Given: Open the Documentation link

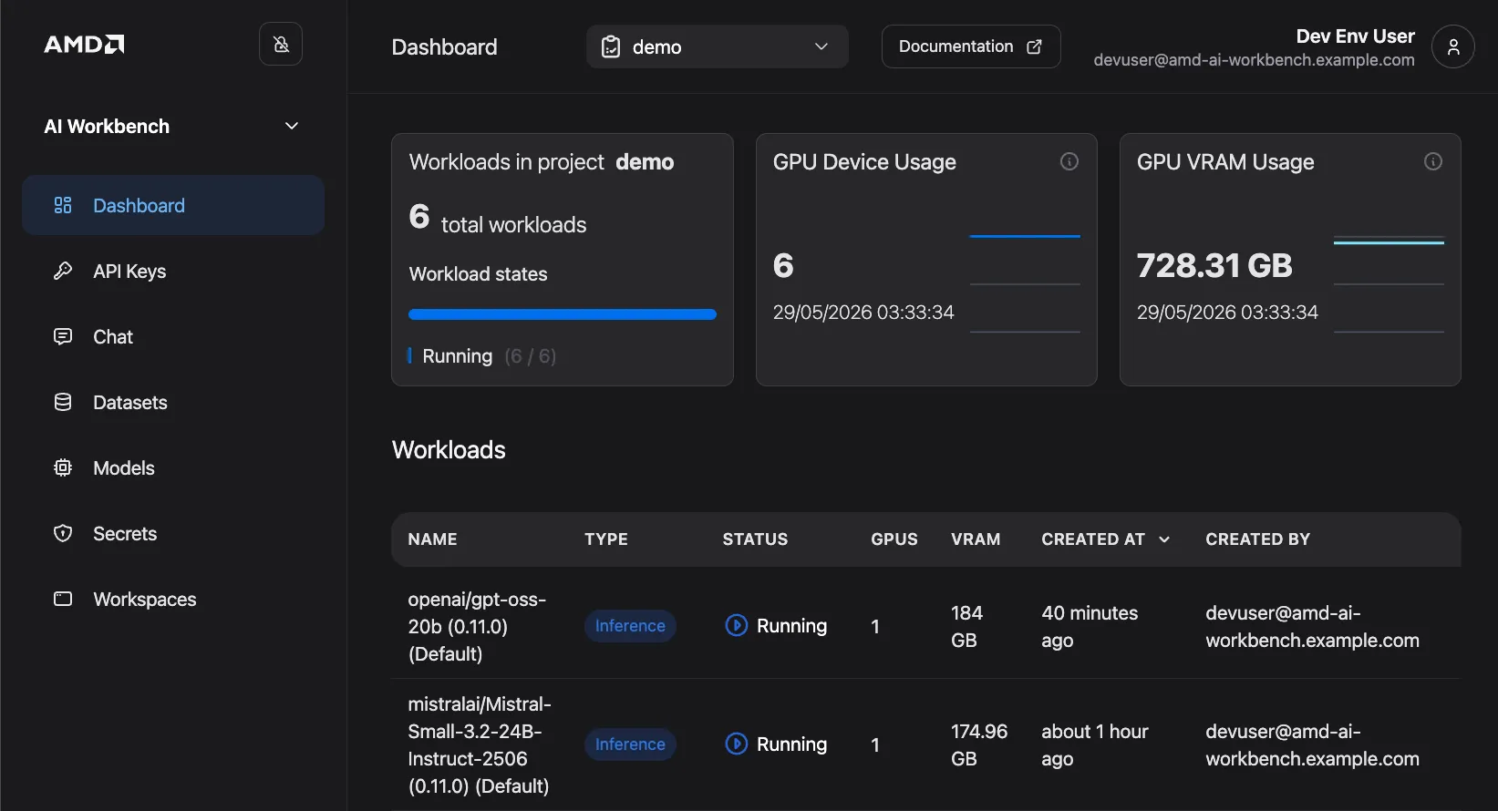Looking at the screenshot, I should (x=971, y=46).
